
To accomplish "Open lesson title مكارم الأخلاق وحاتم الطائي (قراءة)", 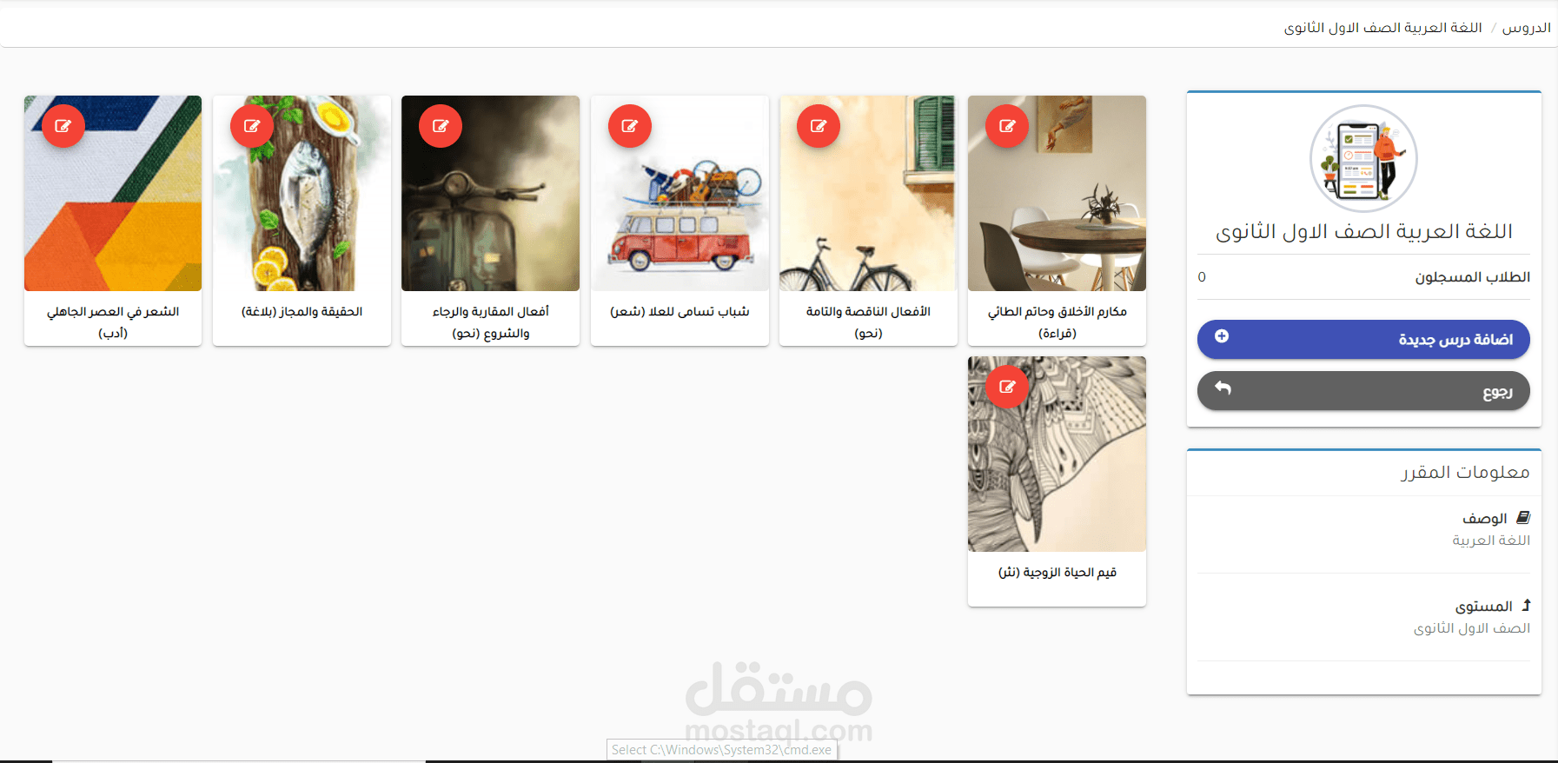I will 1057,322.
